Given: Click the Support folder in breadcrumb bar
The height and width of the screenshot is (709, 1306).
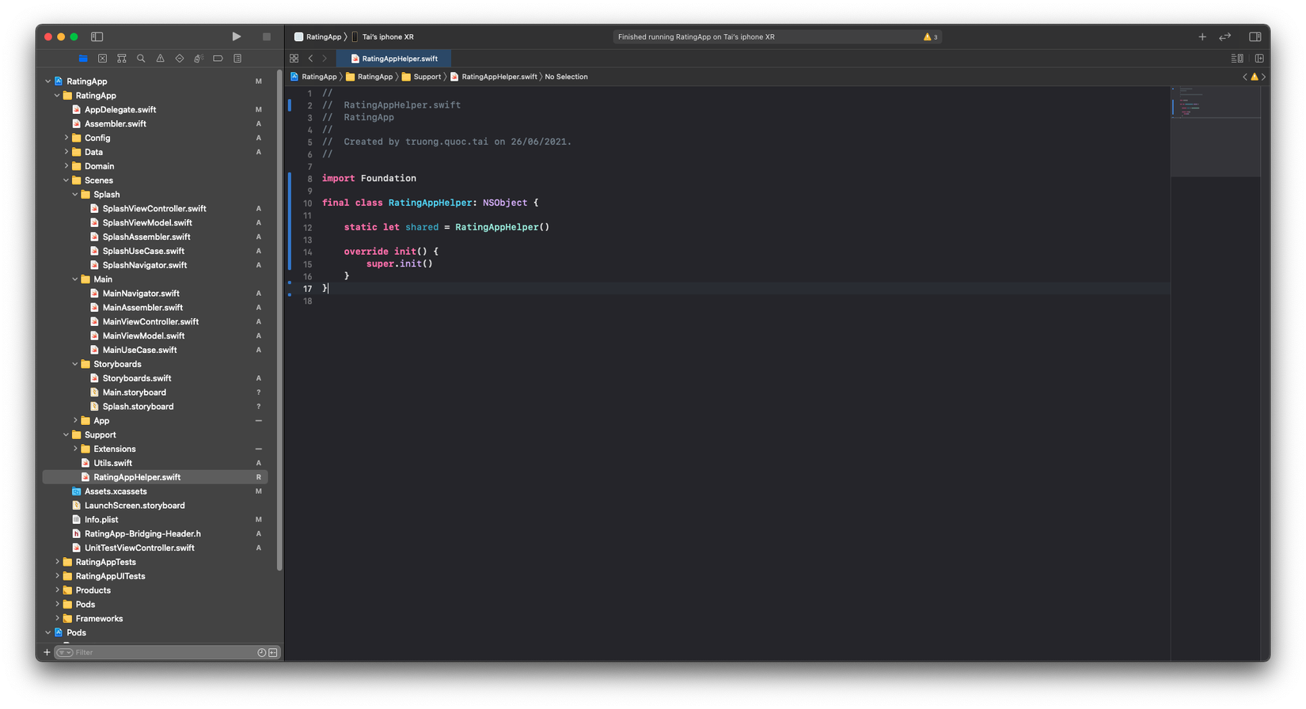Looking at the screenshot, I should [x=427, y=77].
